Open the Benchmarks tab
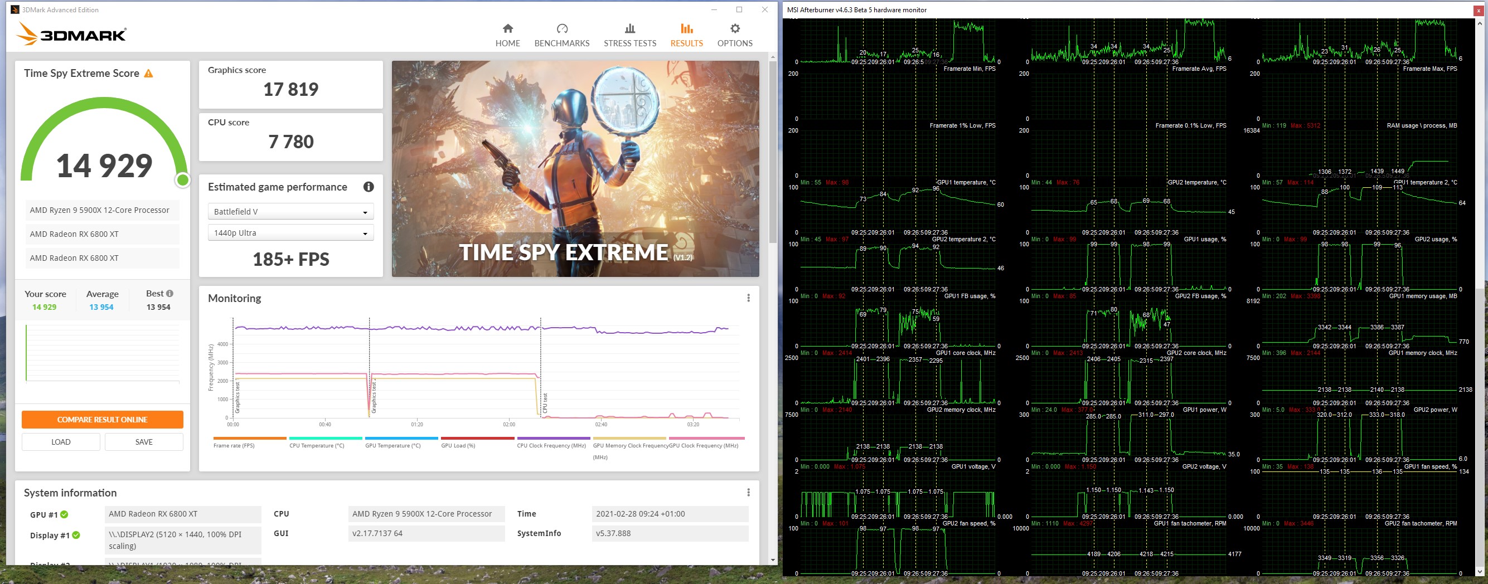Viewport: 1488px width, 584px height. pos(562,35)
